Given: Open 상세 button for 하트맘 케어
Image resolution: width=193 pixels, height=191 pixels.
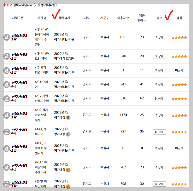Looking at the screenshot, I should [159, 56].
